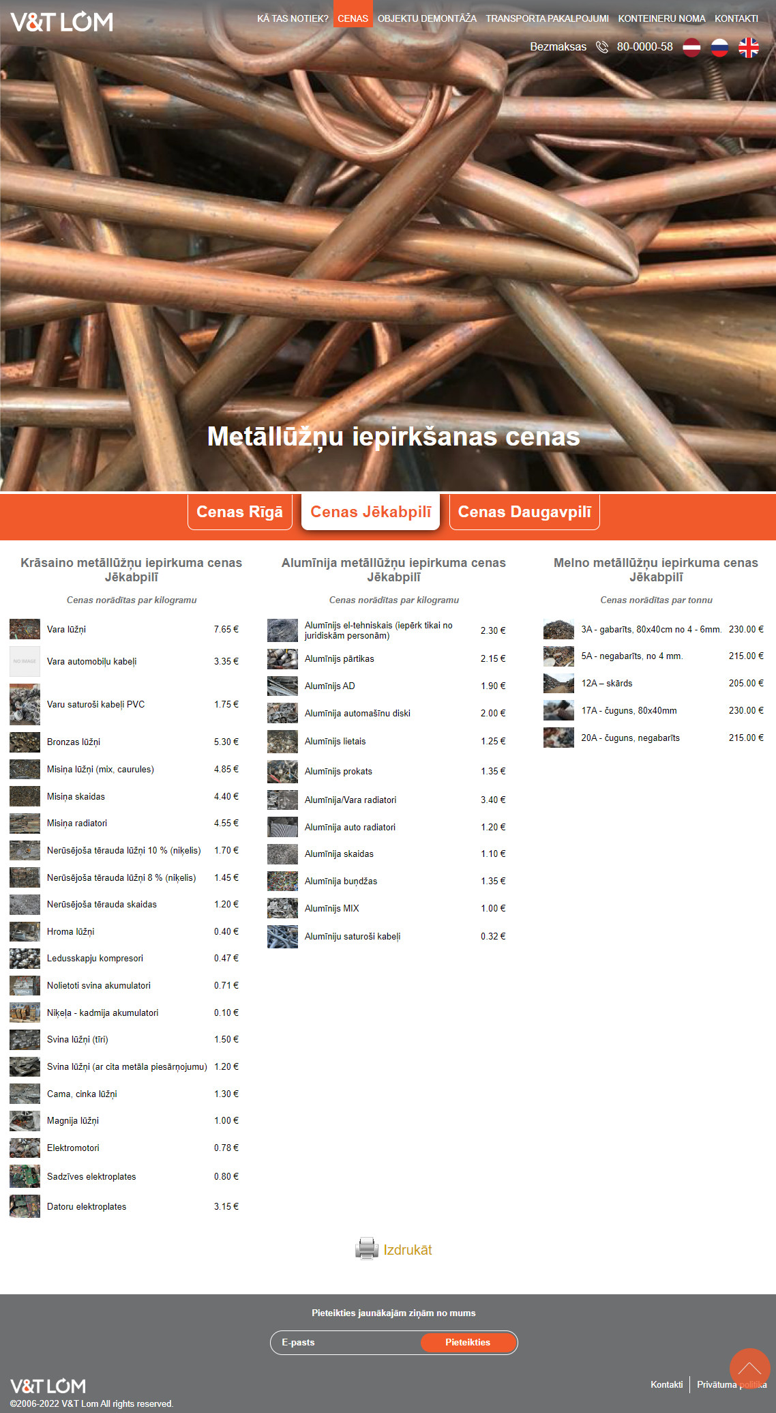776x1413 pixels.
Task: Click the V&T LOM footer logo
Action: [48, 1386]
